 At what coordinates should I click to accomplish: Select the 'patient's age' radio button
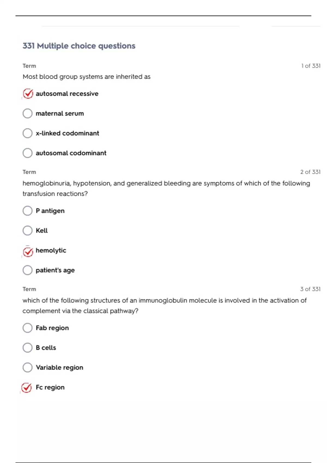[28, 270]
